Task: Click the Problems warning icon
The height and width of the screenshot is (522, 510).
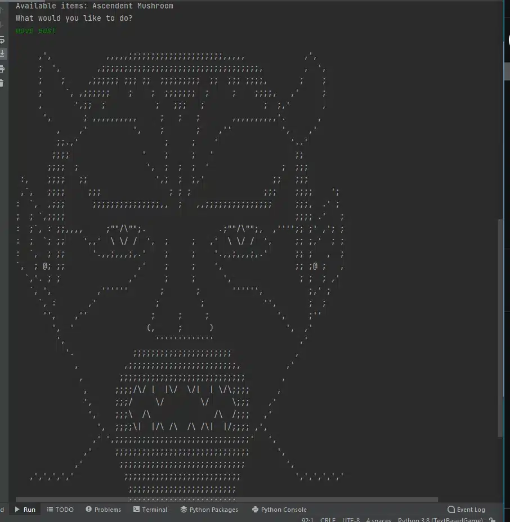Action: point(88,509)
